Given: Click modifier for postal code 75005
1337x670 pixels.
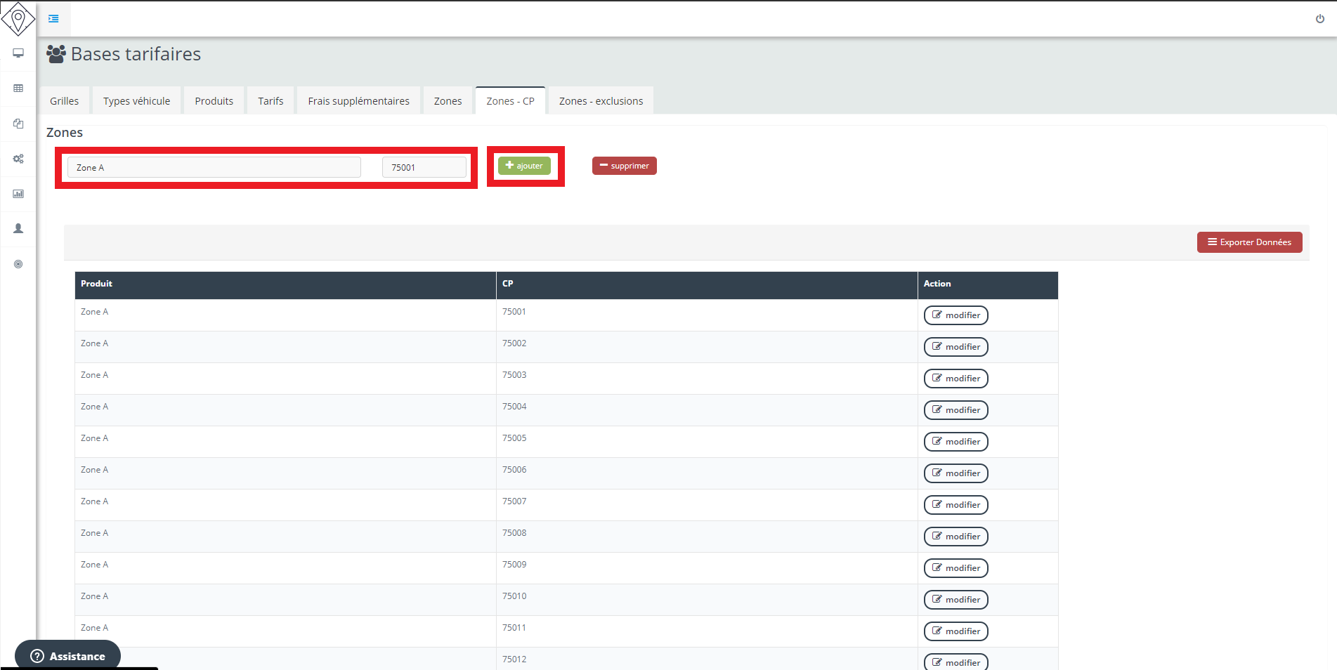Looking at the screenshot, I should 956,442.
